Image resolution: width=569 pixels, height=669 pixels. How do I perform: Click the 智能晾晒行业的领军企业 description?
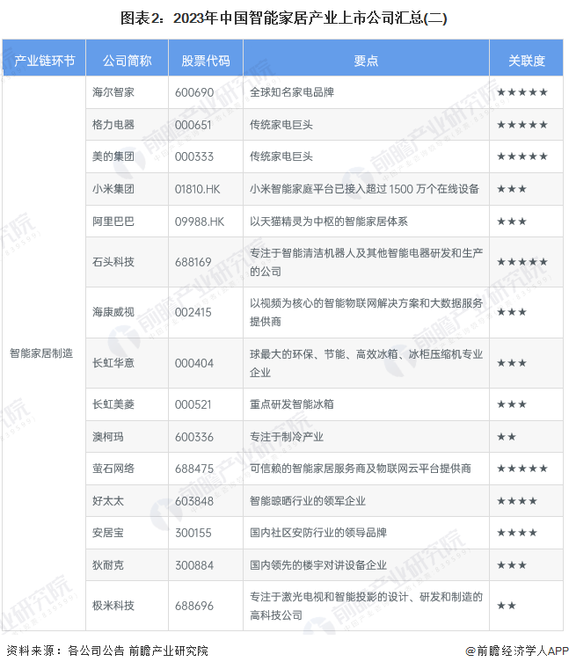[x=308, y=501]
